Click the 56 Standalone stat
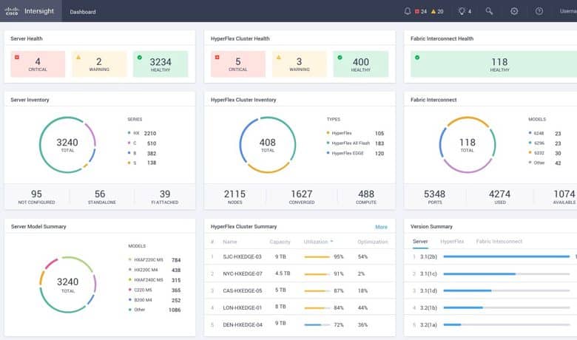The width and height of the screenshot is (577, 340). [101, 197]
